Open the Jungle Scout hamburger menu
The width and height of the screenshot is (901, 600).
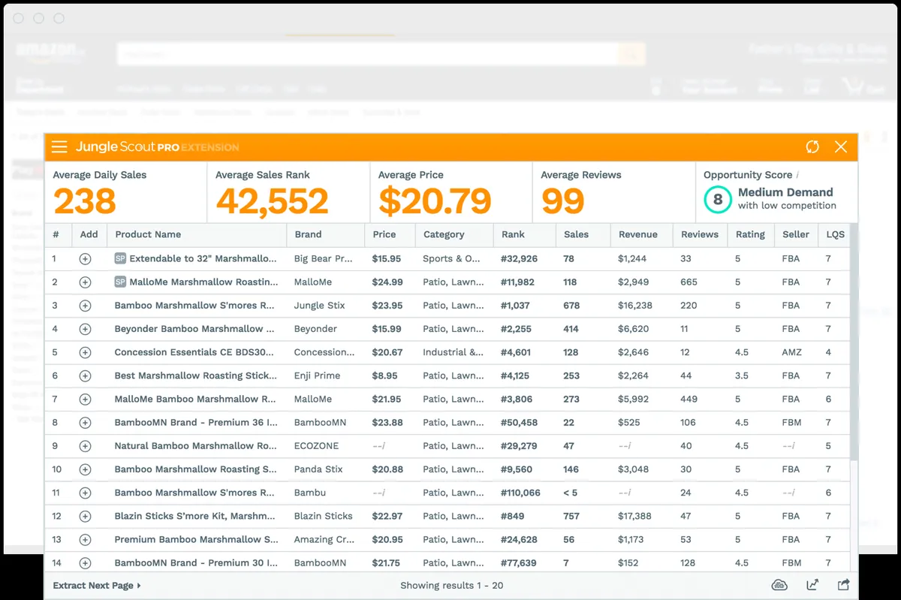click(x=59, y=147)
